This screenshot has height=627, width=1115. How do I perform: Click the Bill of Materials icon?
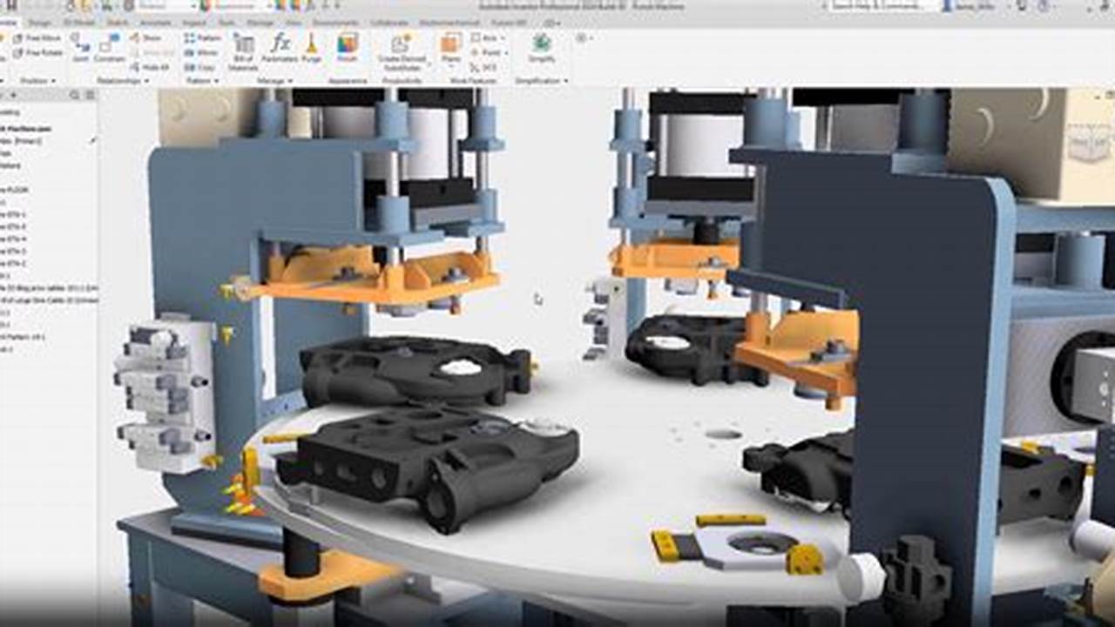pos(244,45)
